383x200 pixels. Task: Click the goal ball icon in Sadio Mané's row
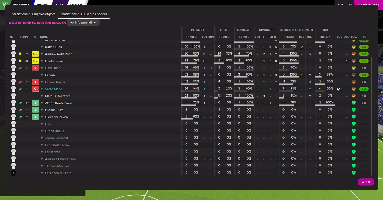click(338, 89)
